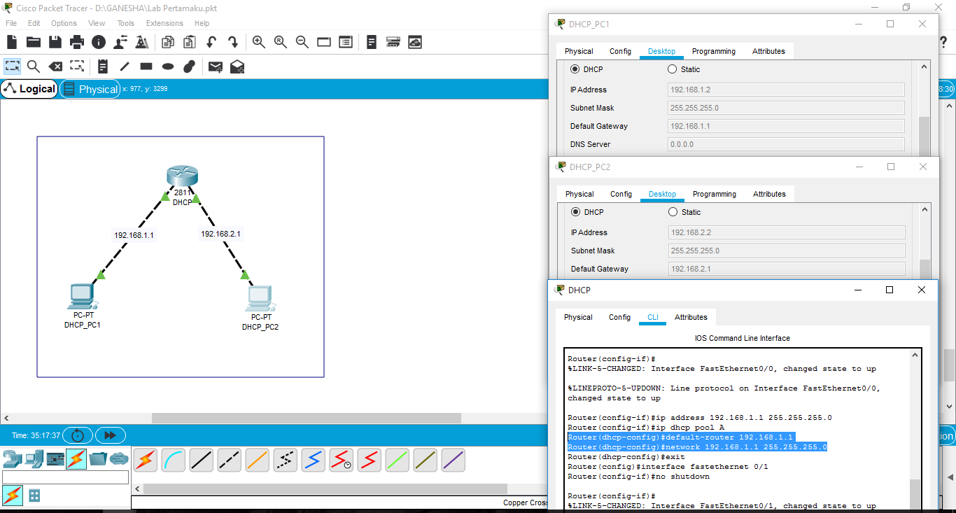Open a file using the folder icon
The width and height of the screenshot is (956, 513).
tap(34, 42)
